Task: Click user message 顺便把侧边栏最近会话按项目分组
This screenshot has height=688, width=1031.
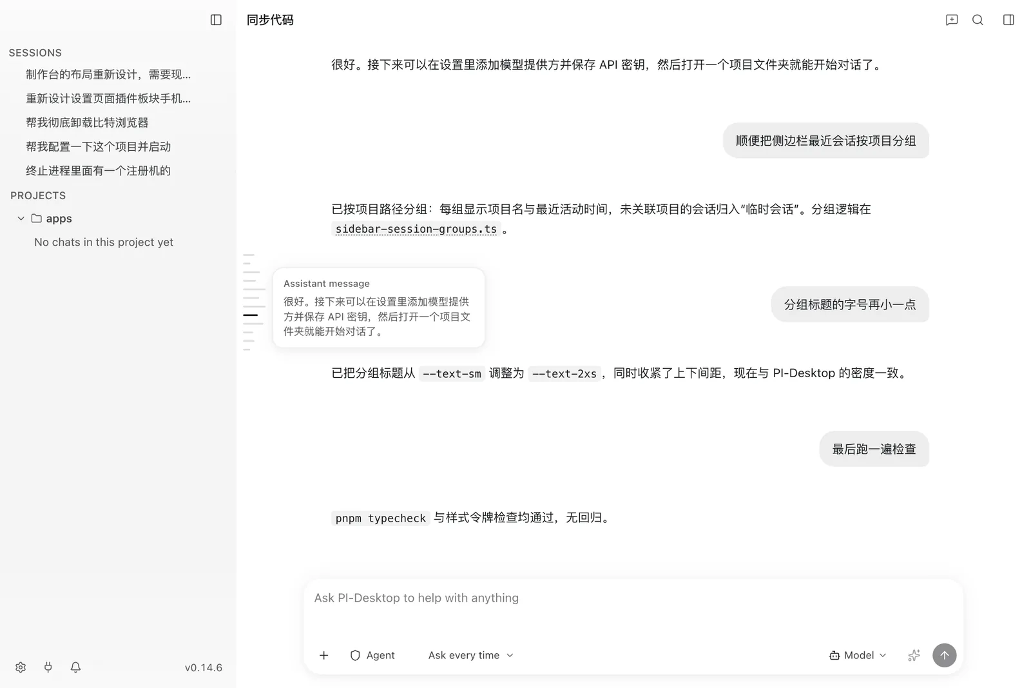Action: point(825,141)
